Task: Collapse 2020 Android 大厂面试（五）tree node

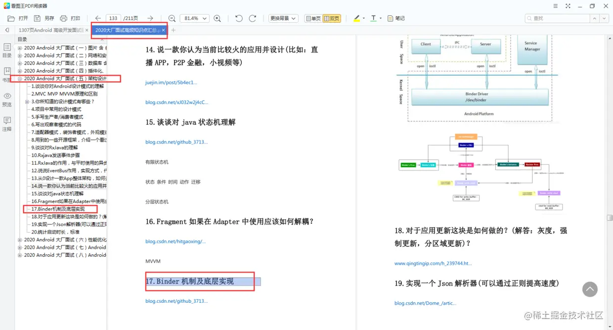Action: tap(20, 79)
